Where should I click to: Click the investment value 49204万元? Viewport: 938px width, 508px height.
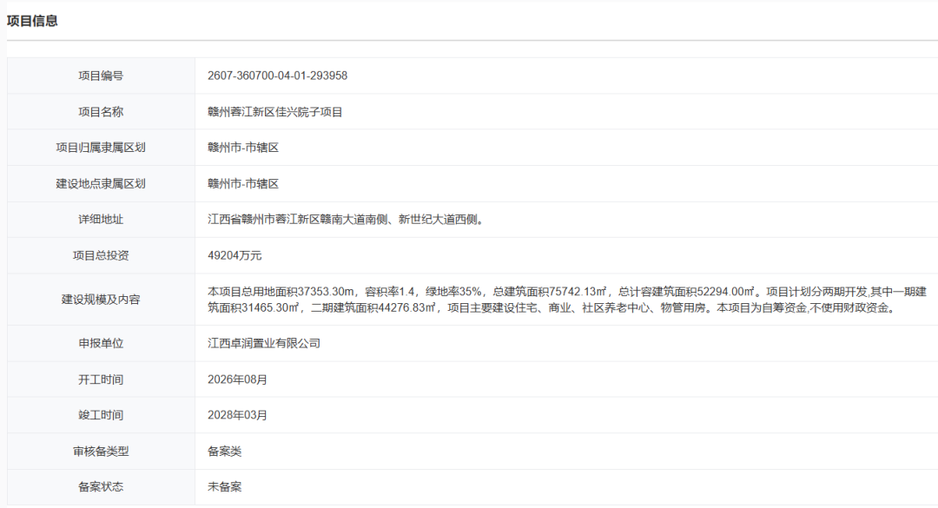(234, 255)
